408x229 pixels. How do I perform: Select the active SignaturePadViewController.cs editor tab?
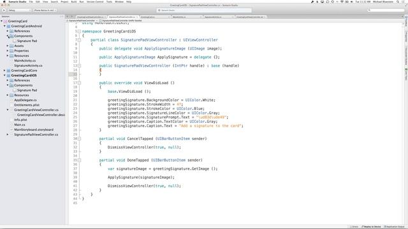pyautogui.click(x=123, y=17)
